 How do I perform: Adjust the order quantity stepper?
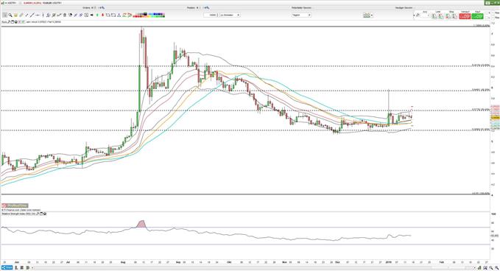[217, 15]
